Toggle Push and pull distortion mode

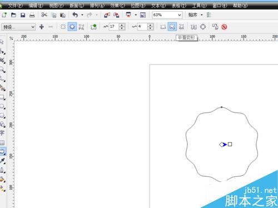63,27
